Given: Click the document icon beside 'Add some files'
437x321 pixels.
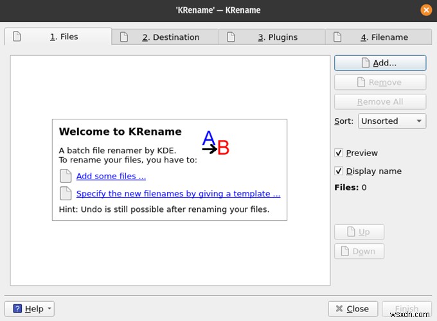Looking at the screenshot, I should pos(66,176).
